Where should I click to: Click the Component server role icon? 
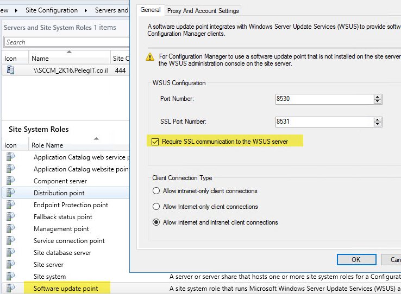[10, 181]
